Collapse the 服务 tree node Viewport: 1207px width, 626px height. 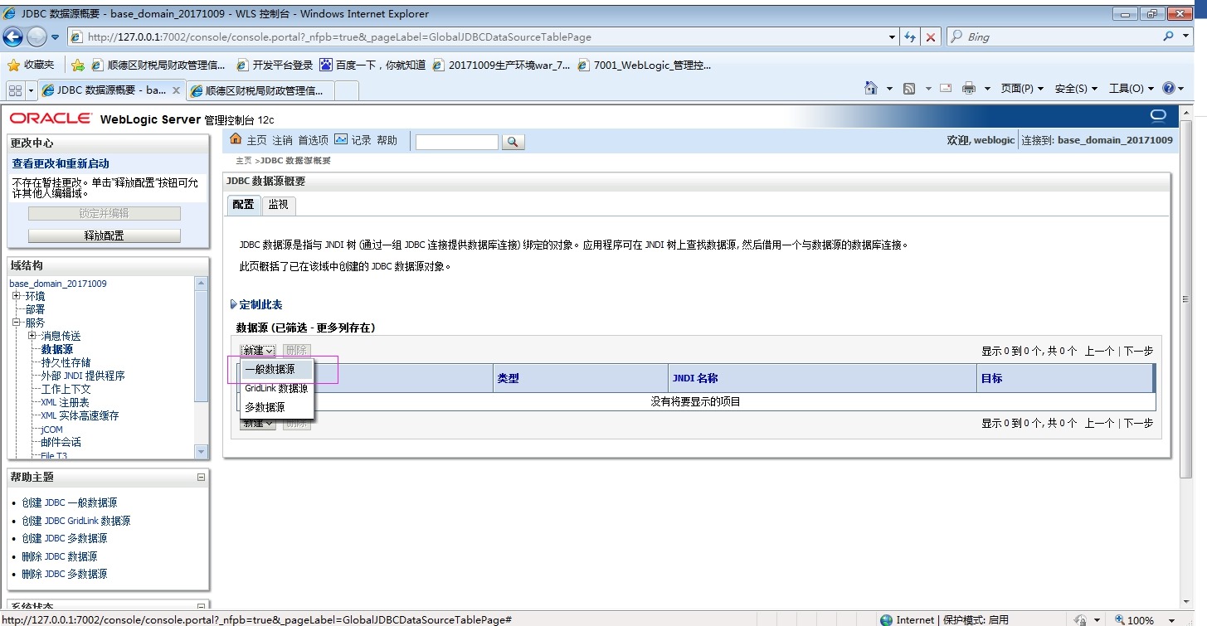coord(17,323)
